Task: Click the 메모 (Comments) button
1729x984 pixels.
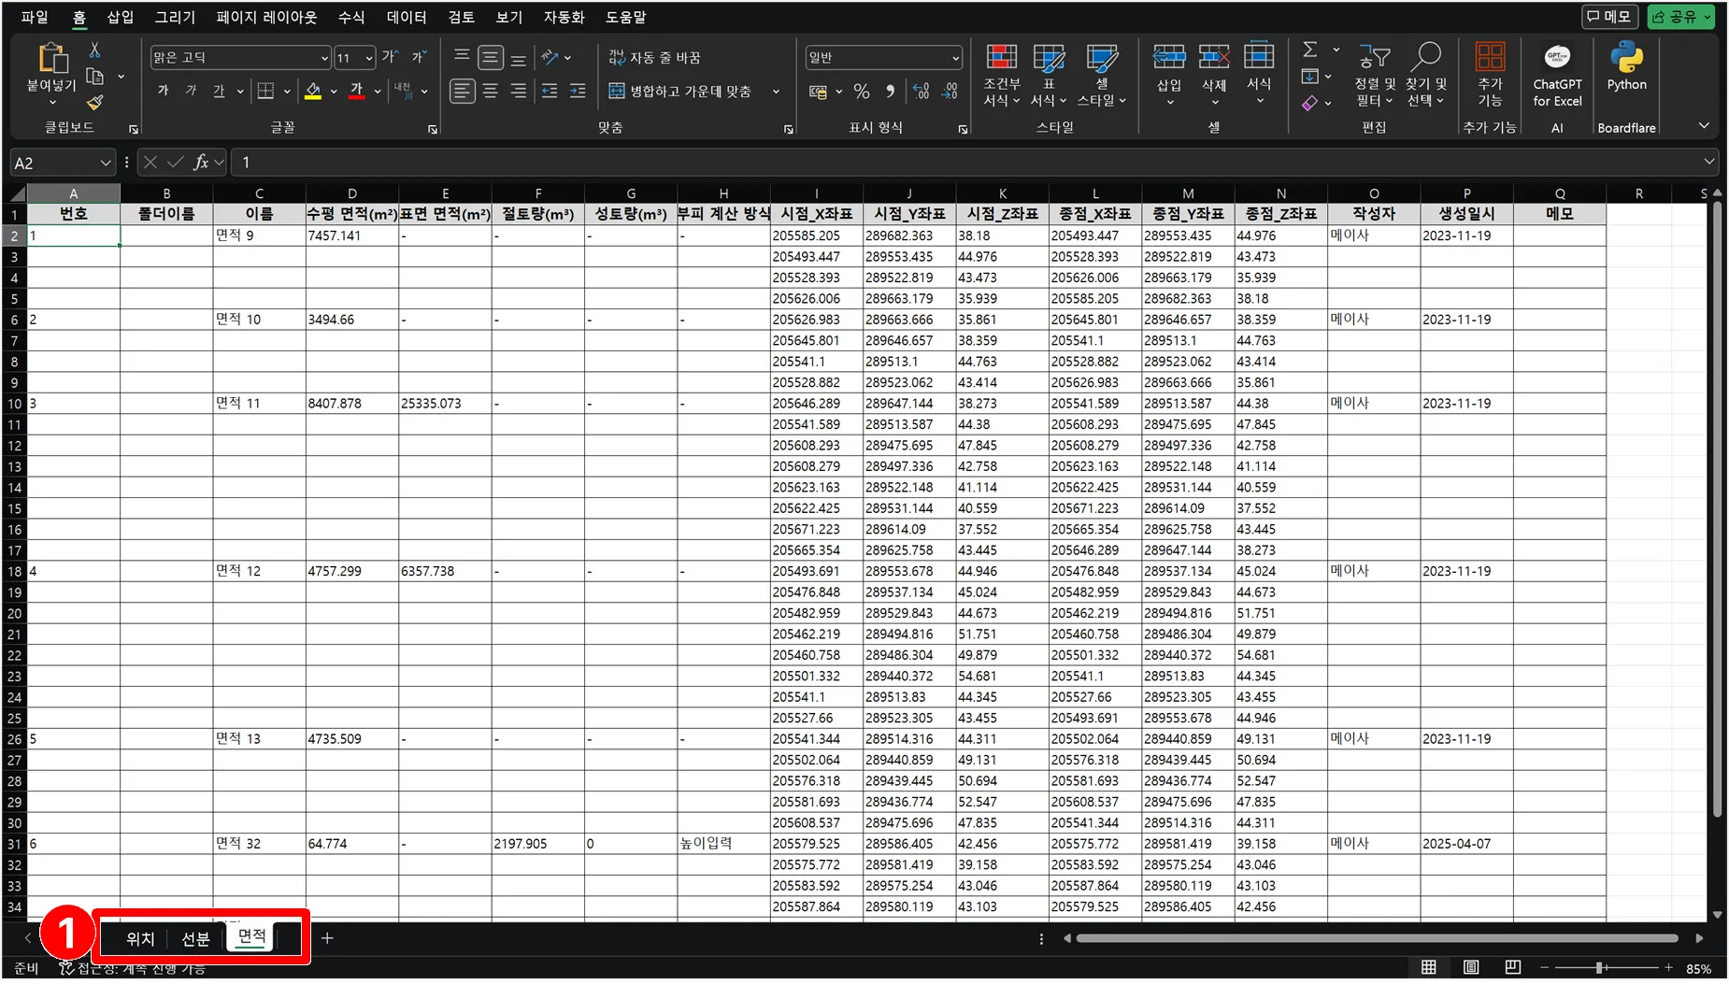Action: pyautogui.click(x=1608, y=17)
